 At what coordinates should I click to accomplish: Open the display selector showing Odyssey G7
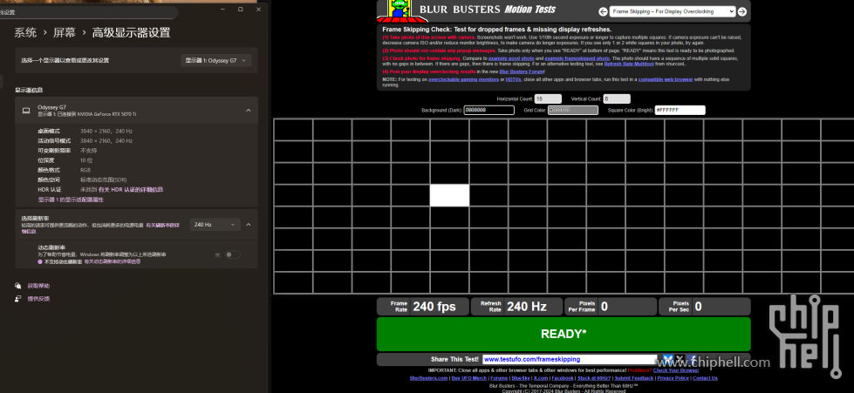[216, 60]
